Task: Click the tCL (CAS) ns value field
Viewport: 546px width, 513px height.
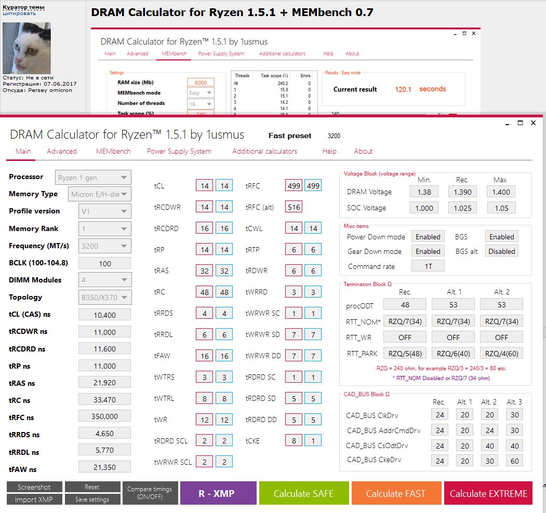Action: pos(105,315)
